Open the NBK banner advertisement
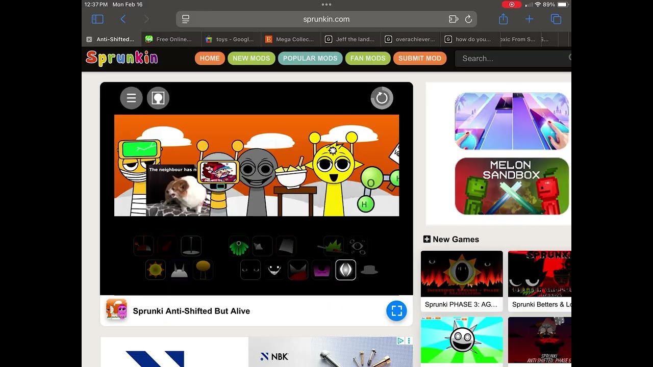The width and height of the screenshot is (653, 367). coord(256,352)
